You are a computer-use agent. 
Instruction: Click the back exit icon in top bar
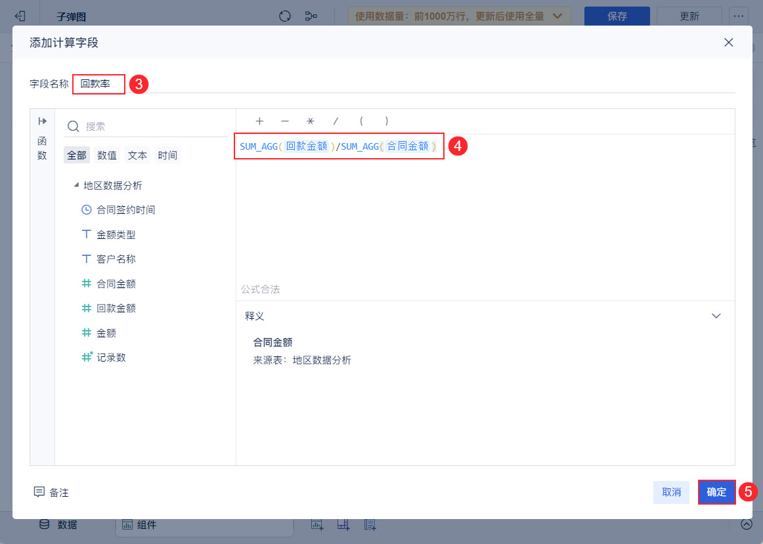(20, 16)
